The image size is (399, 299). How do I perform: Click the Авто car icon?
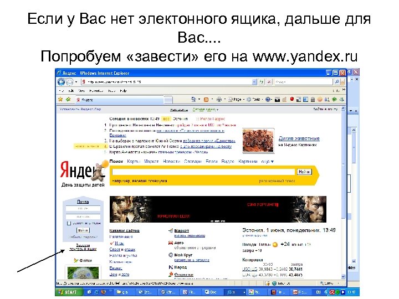pyautogui.click(x=171, y=243)
